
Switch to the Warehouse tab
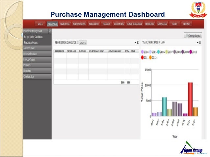[65, 24]
